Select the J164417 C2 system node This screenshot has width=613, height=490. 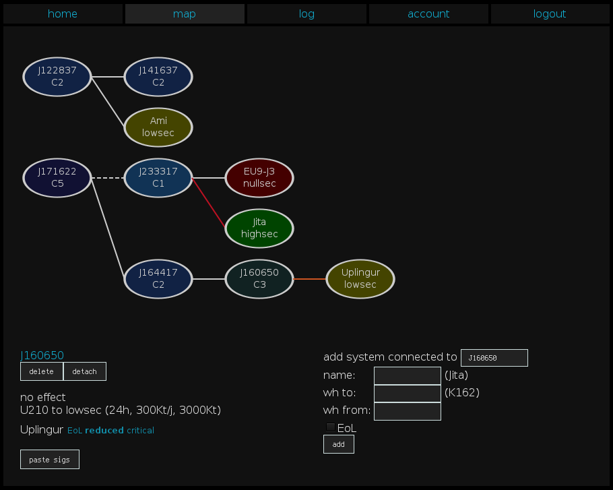(x=158, y=279)
